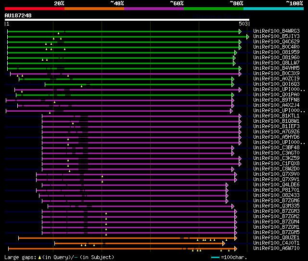308x261 pixels.
Task: Click the green ~80% identity legend segment
Action: pyautogui.click(x=214, y=9)
